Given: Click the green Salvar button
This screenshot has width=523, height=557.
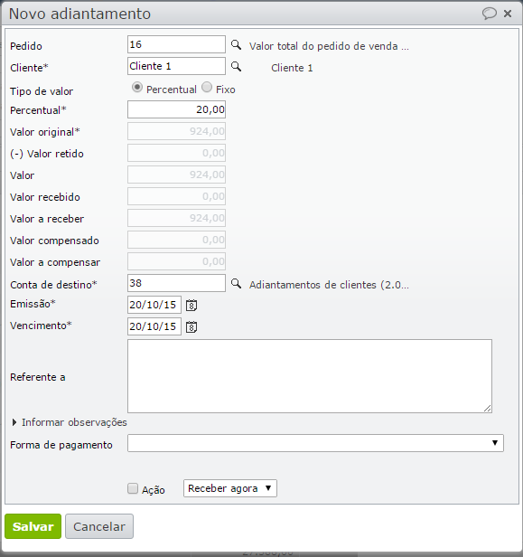Looking at the screenshot, I should [33, 526].
